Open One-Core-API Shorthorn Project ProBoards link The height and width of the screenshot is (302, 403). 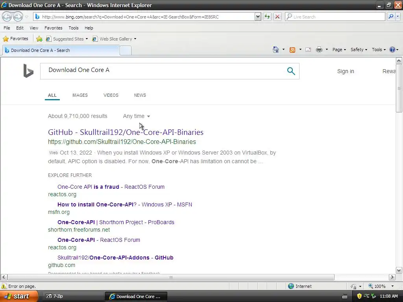point(116,222)
